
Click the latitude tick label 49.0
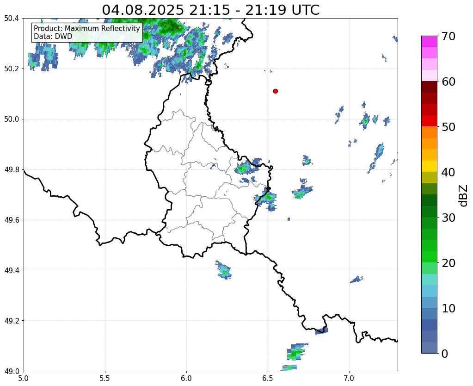click(12, 371)
